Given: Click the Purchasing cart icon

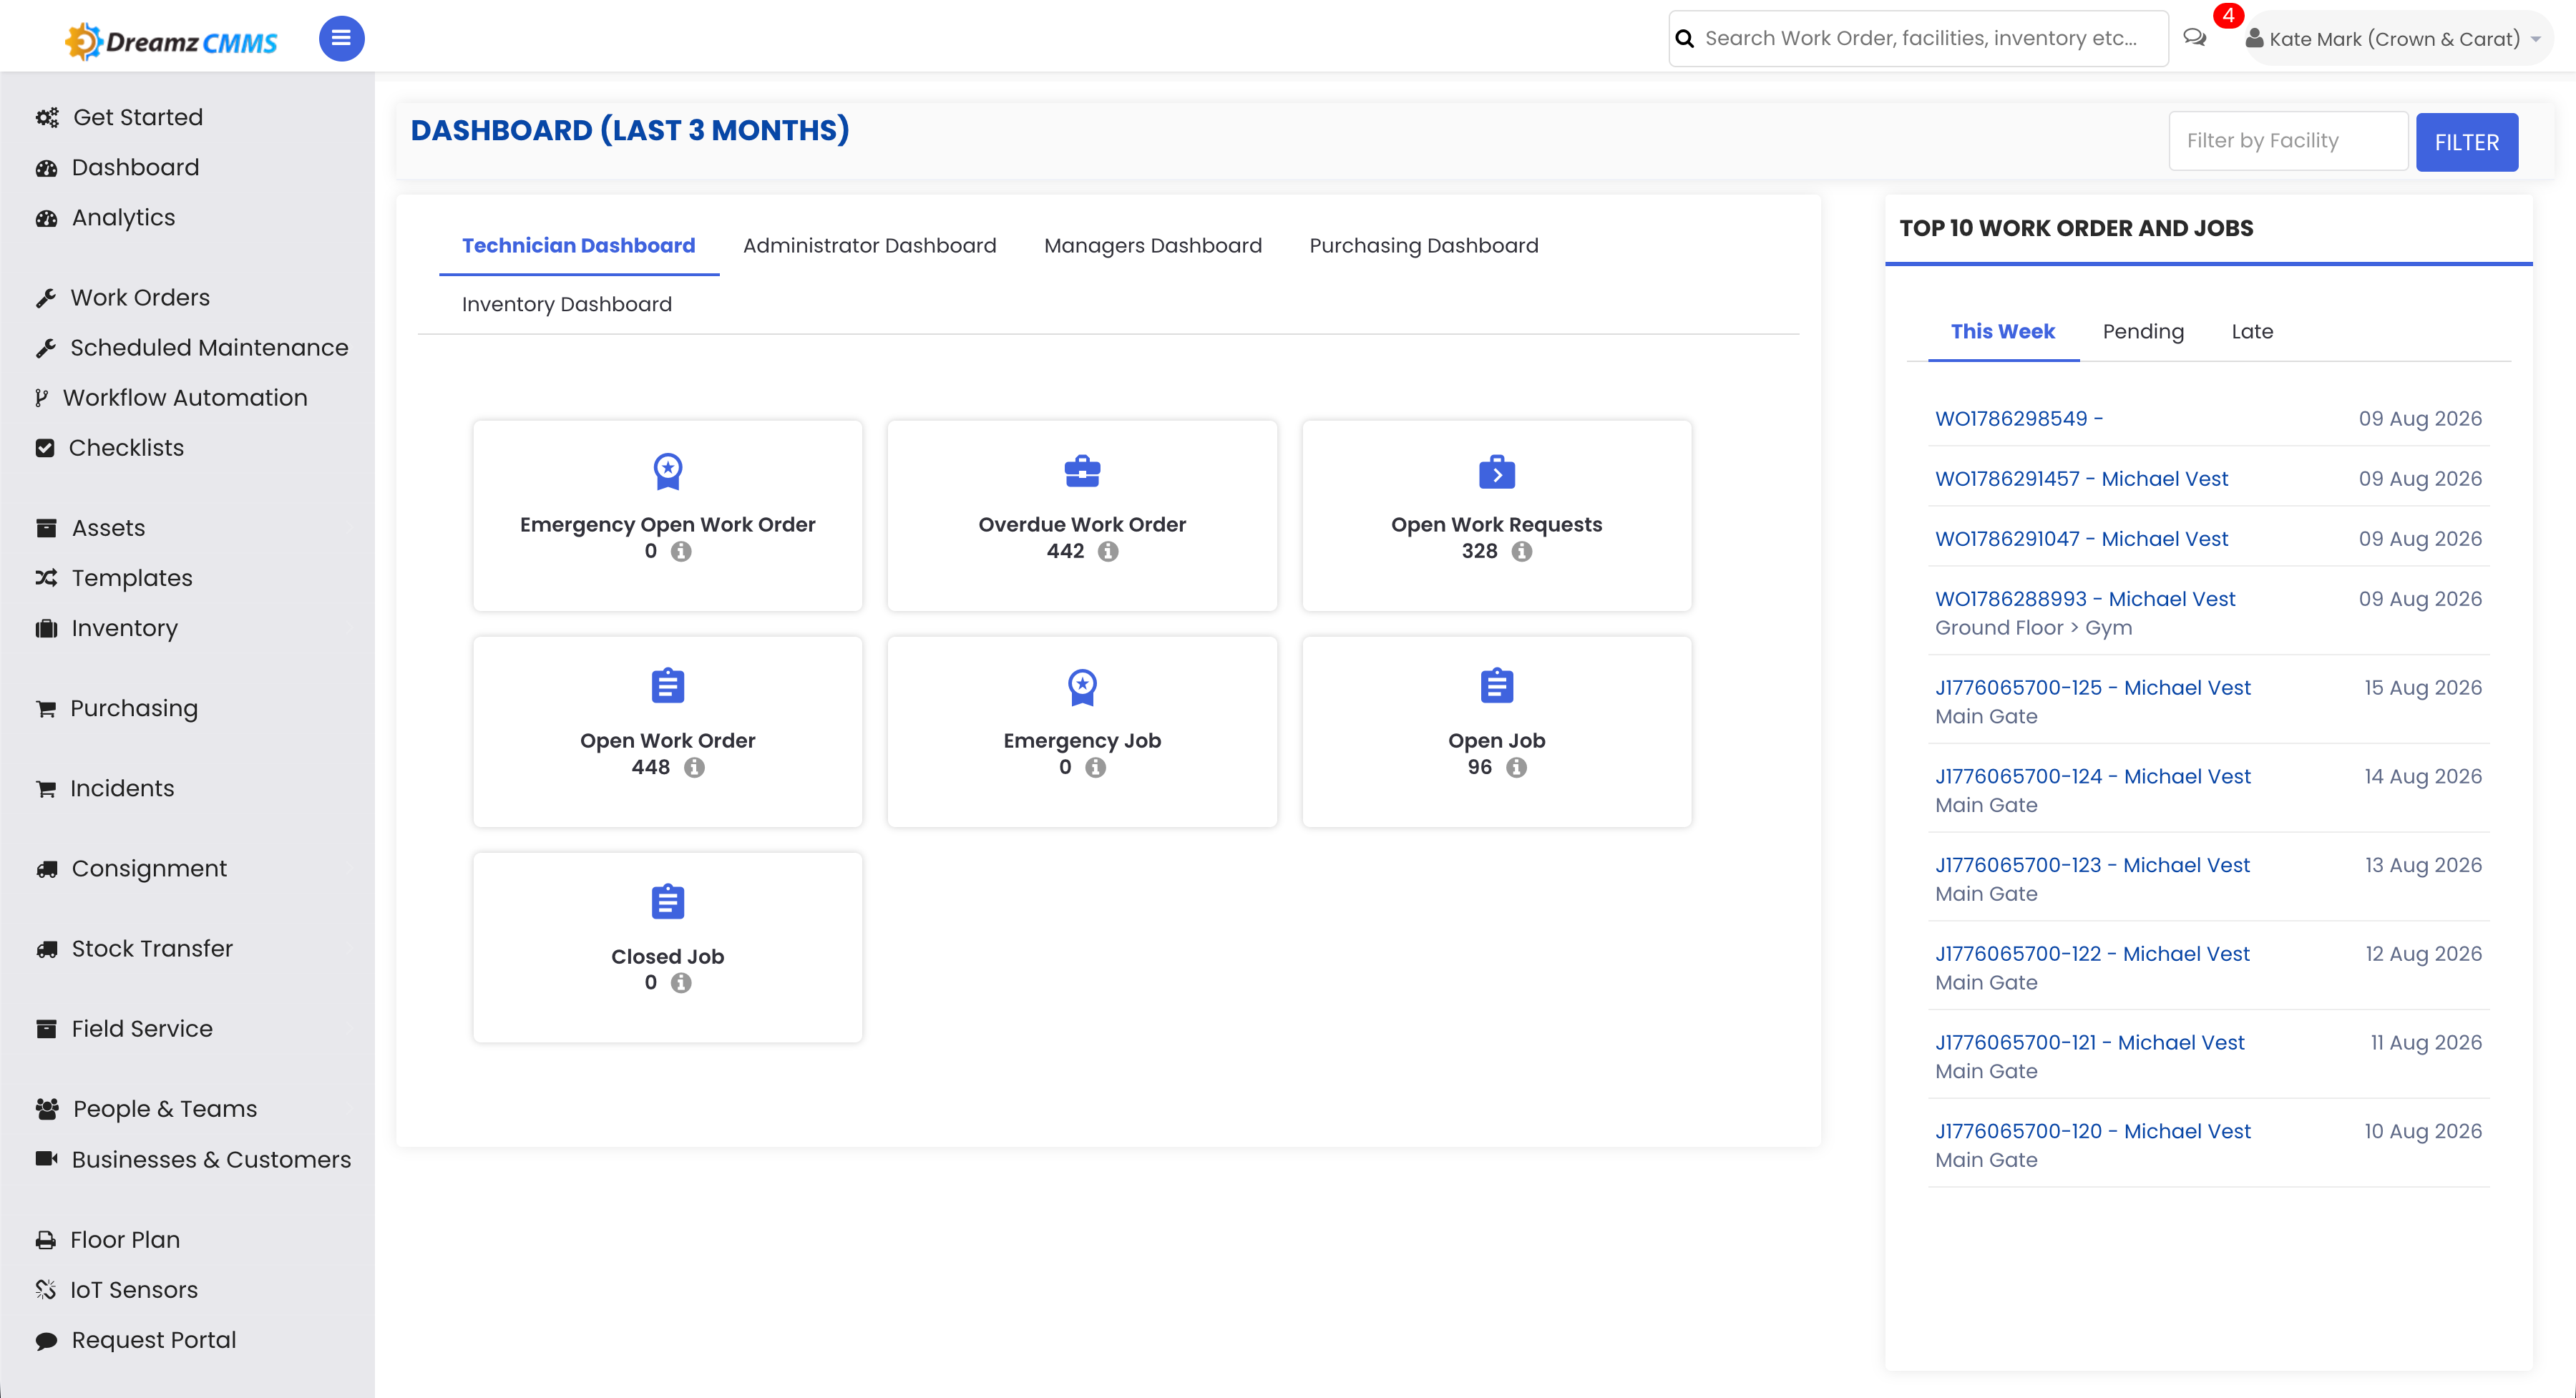Looking at the screenshot, I should point(46,709).
